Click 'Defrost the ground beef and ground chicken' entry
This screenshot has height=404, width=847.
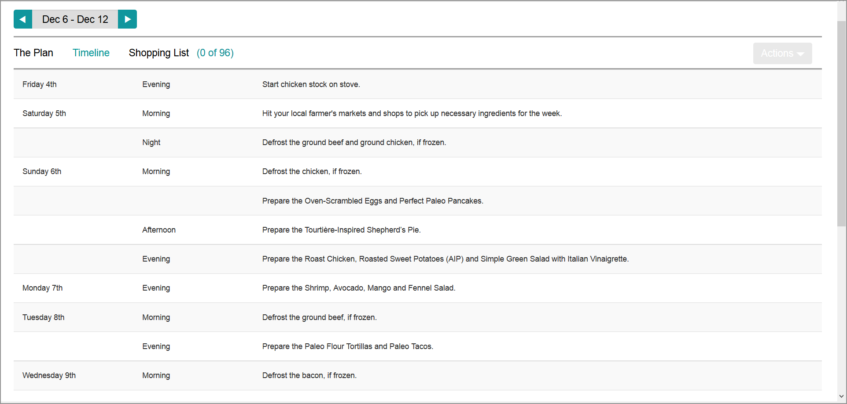coord(354,142)
